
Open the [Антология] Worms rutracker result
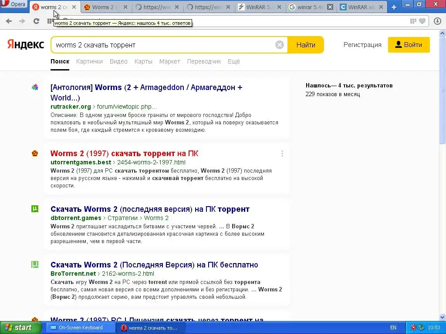146,92
